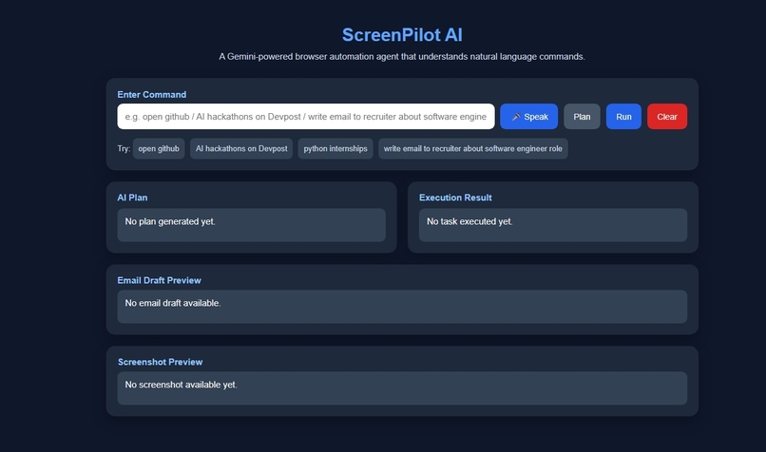
Task: Click 'No task executed yet.' text
Action: (x=469, y=221)
